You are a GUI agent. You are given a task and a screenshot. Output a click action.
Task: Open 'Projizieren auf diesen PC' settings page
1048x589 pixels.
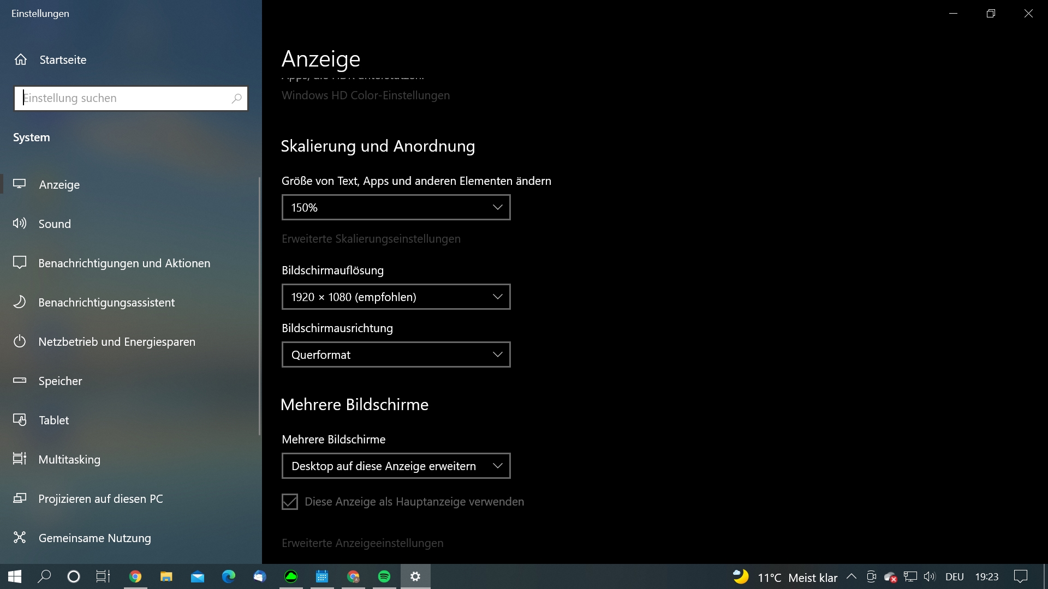click(x=100, y=499)
